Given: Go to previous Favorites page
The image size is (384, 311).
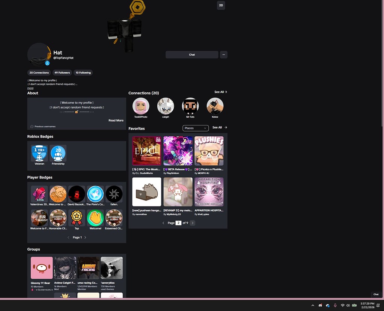Looking at the screenshot, I should click(163, 223).
